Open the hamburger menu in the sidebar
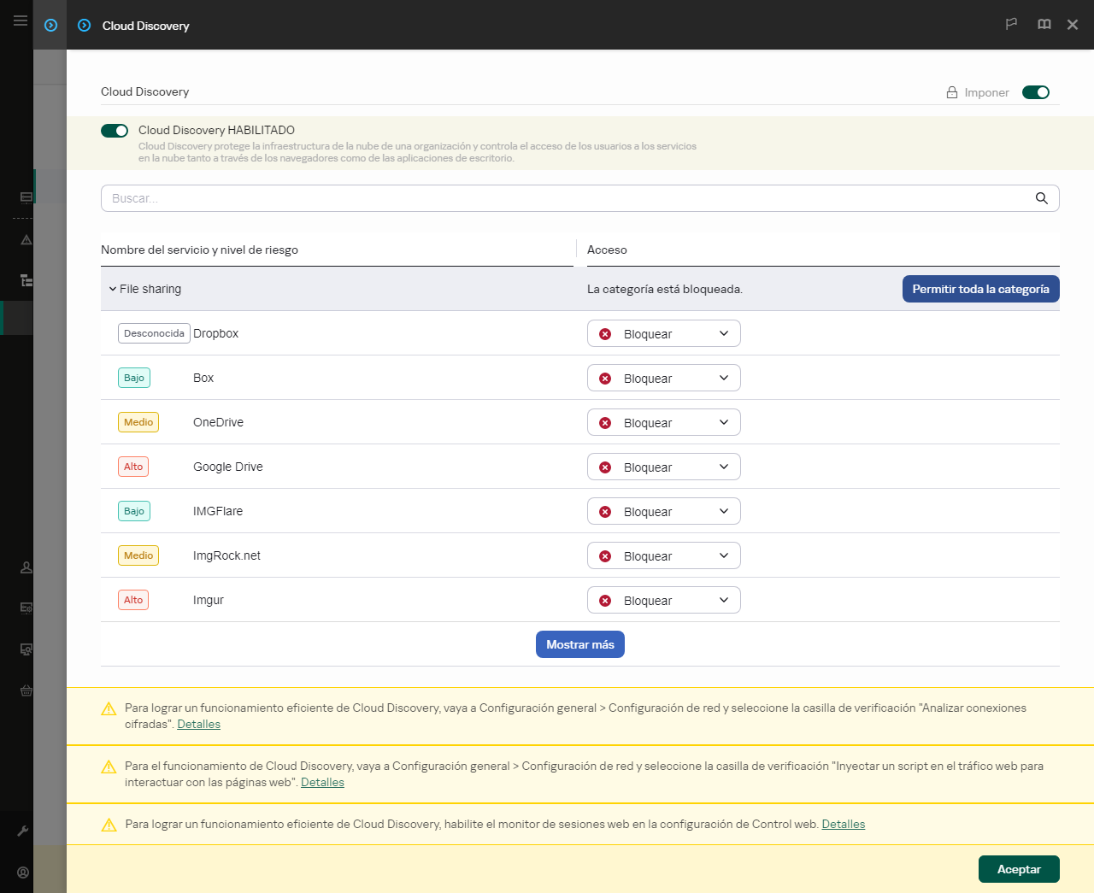Image resolution: width=1094 pixels, height=893 pixels. pyautogui.click(x=20, y=21)
